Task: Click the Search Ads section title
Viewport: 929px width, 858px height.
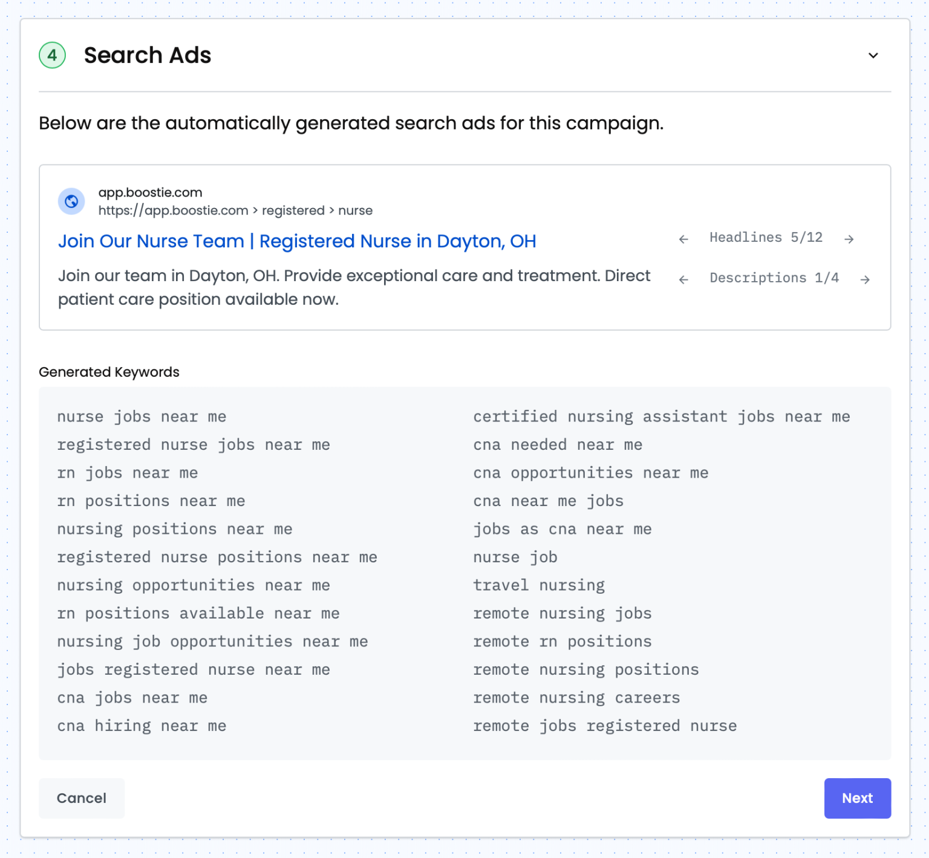Action: (148, 56)
